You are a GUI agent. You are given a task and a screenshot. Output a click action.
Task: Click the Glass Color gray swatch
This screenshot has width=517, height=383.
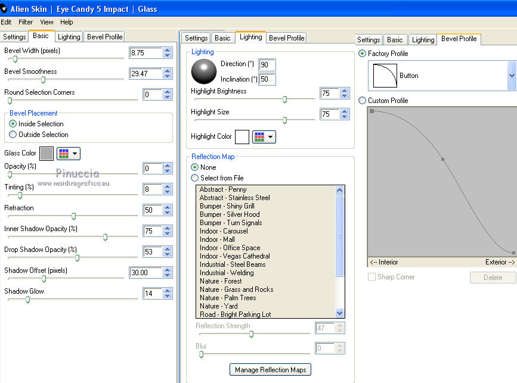coord(47,154)
